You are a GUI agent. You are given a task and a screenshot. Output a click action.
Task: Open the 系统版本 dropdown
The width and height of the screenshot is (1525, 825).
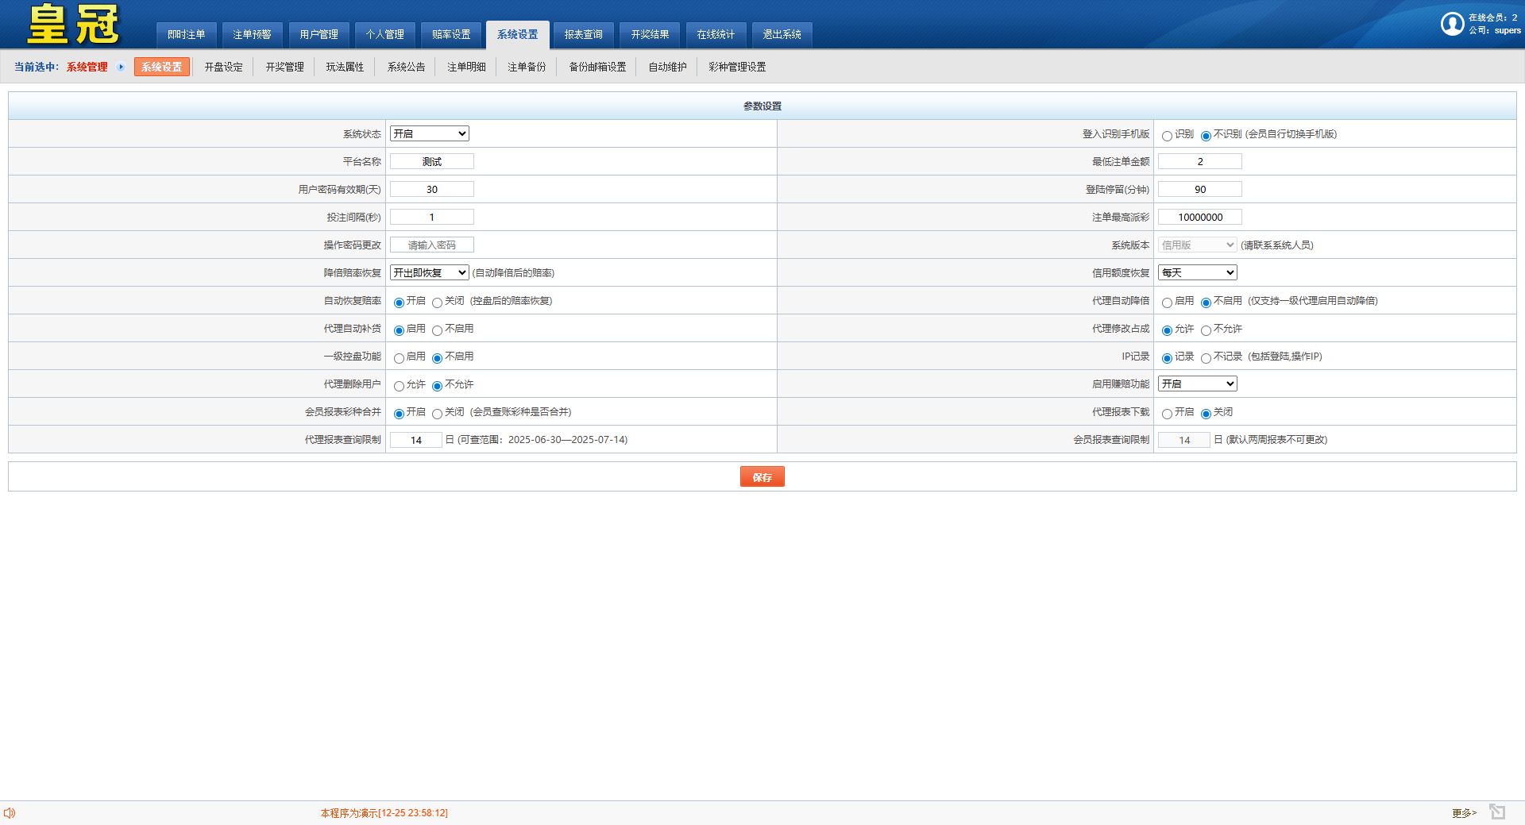click(1197, 245)
